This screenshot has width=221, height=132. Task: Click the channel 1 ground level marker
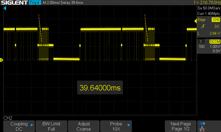[1, 60]
